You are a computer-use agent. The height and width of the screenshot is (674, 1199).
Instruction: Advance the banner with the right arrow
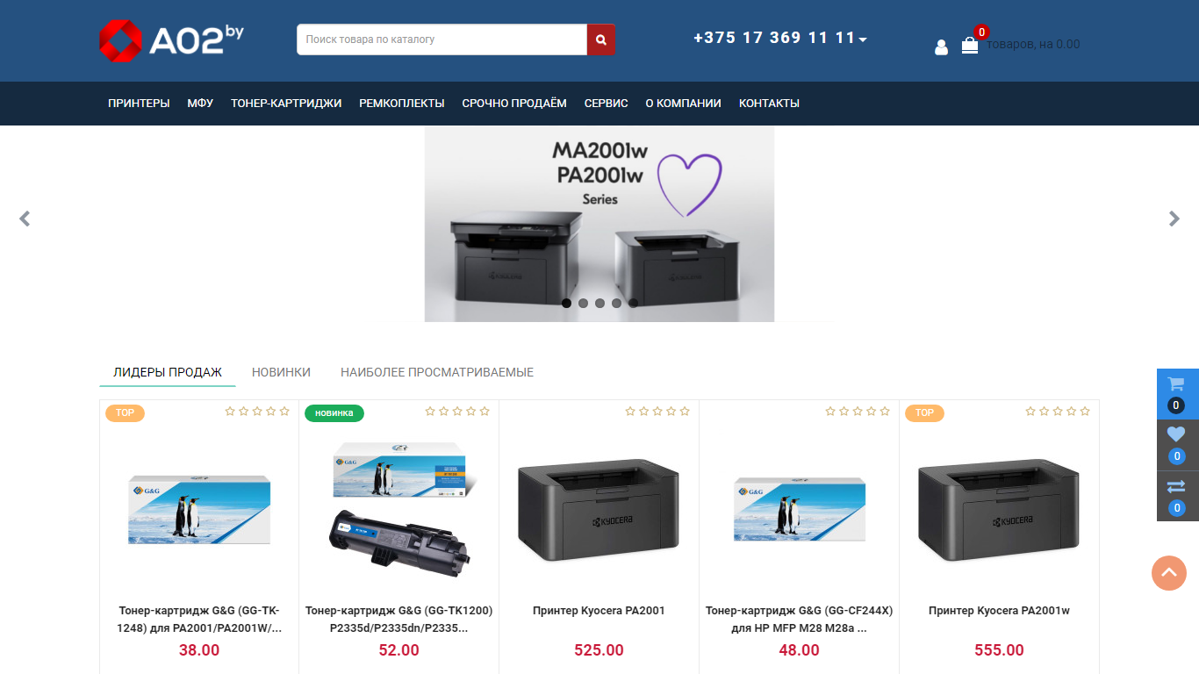(x=1174, y=219)
